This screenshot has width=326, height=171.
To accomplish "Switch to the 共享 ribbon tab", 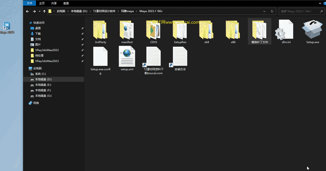I will 54,3.
